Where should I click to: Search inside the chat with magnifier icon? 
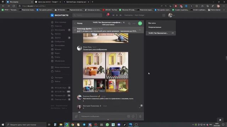coord(129,24)
